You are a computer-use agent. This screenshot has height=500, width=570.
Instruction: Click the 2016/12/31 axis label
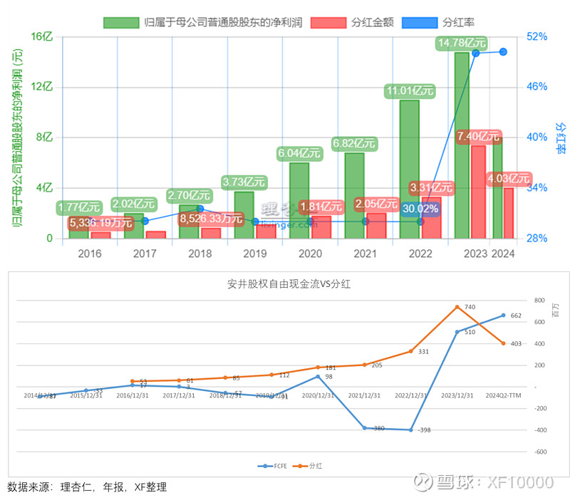point(133,396)
